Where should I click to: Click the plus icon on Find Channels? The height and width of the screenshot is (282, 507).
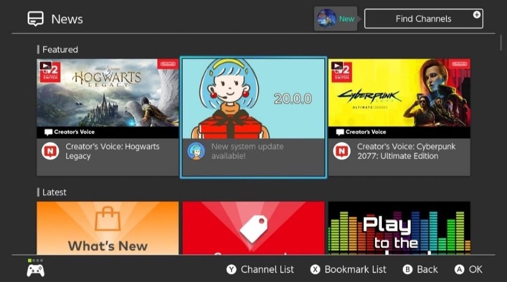476,15
